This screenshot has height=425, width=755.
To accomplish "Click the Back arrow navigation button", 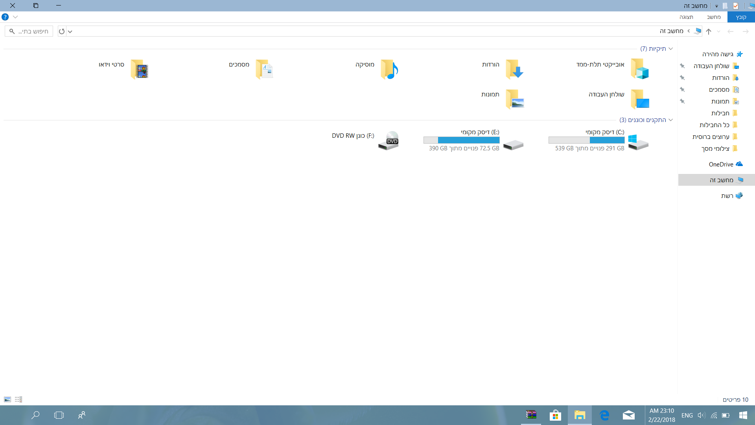I will click(731, 31).
